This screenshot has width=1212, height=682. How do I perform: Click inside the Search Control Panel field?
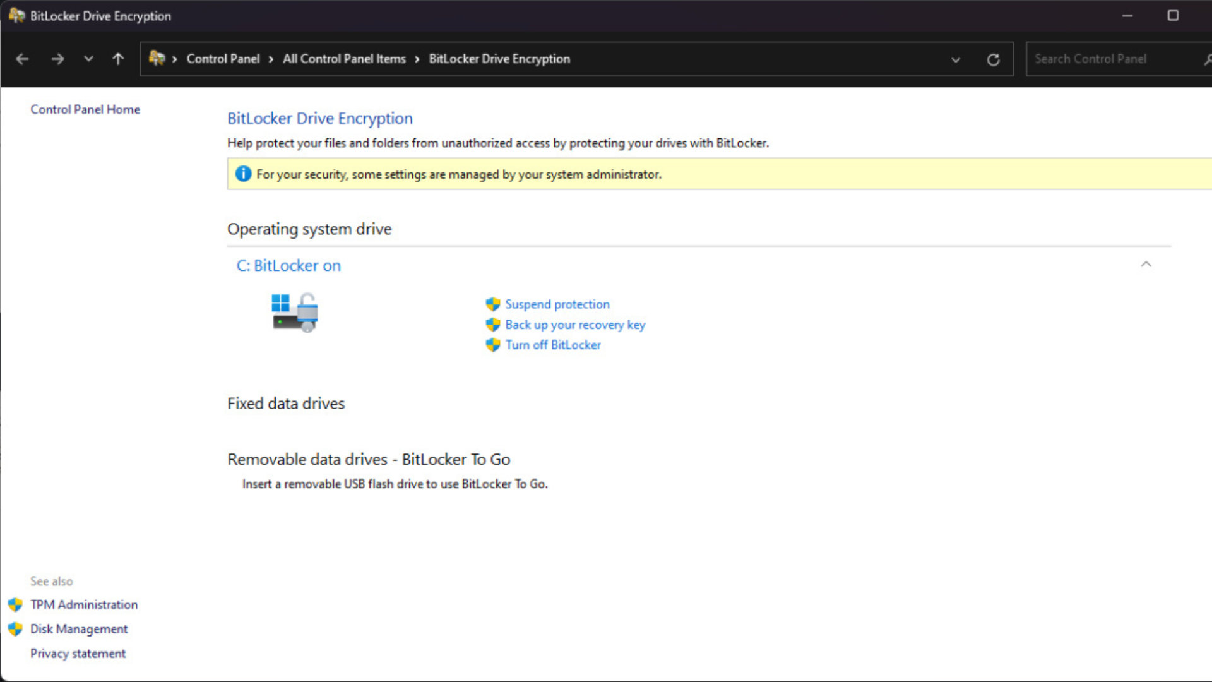(1111, 58)
